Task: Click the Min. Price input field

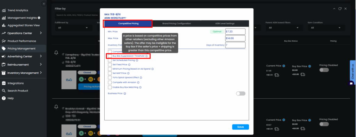Action: click(235, 31)
